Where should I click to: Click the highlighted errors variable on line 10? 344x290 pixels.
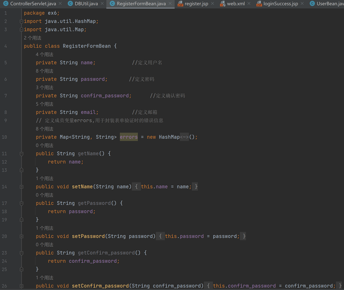[129, 137]
